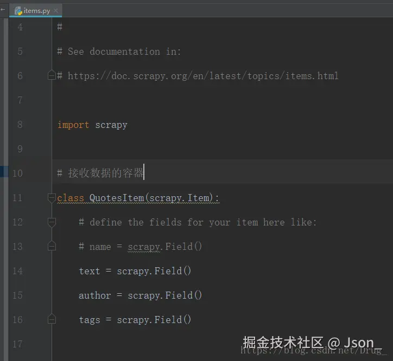Click the 'tags' field variable on line 16
393x361 pixels.
89,320
